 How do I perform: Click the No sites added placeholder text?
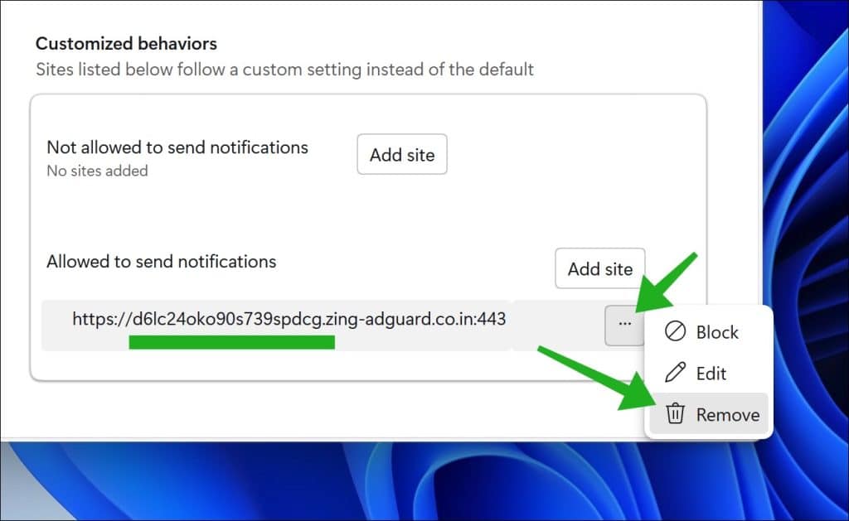pyautogui.click(x=98, y=171)
